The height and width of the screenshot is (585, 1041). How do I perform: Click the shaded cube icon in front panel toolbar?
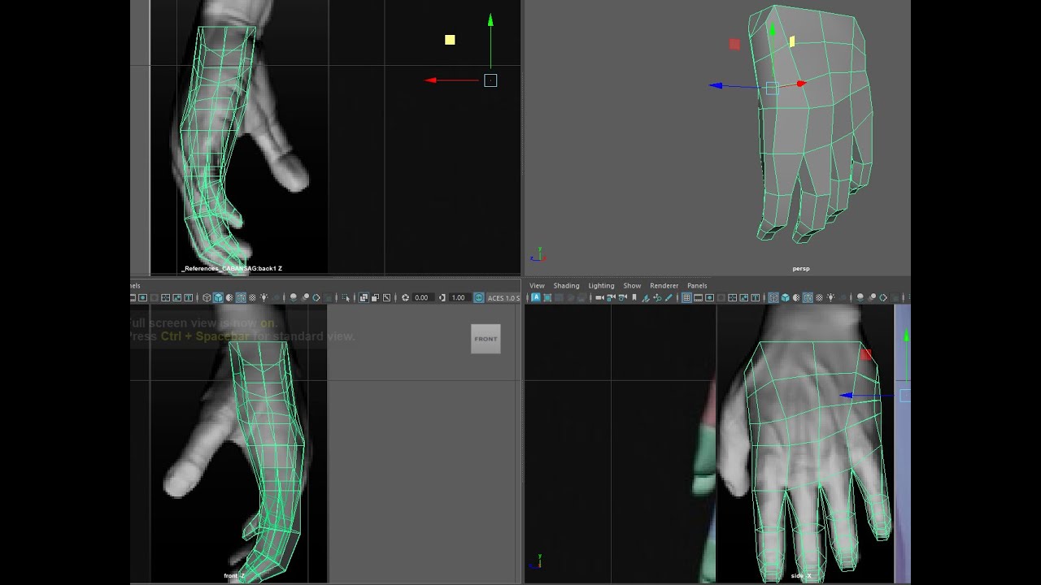pyautogui.click(x=218, y=297)
